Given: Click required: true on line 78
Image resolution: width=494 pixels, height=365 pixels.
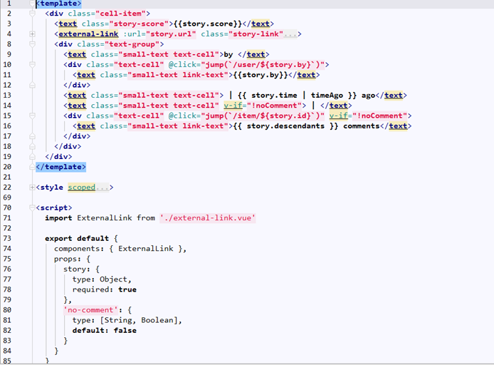Looking at the screenshot, I should point(105,289).
